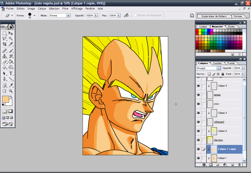Screen dimensions: 251x173
Task: Open the foreground color picker
Action: pyautogui.click(x=5, y=99)
